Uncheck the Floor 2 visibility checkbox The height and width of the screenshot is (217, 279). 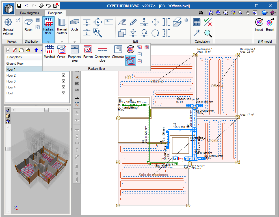click(63, 75)
